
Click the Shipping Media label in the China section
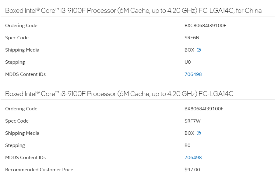(22, 50)
